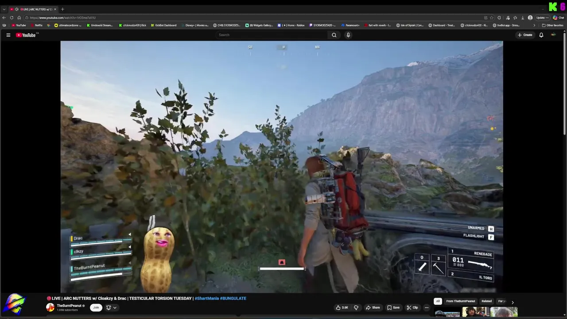
Task: Open the tab list dropdown arrow
Action: pos(4,9)
